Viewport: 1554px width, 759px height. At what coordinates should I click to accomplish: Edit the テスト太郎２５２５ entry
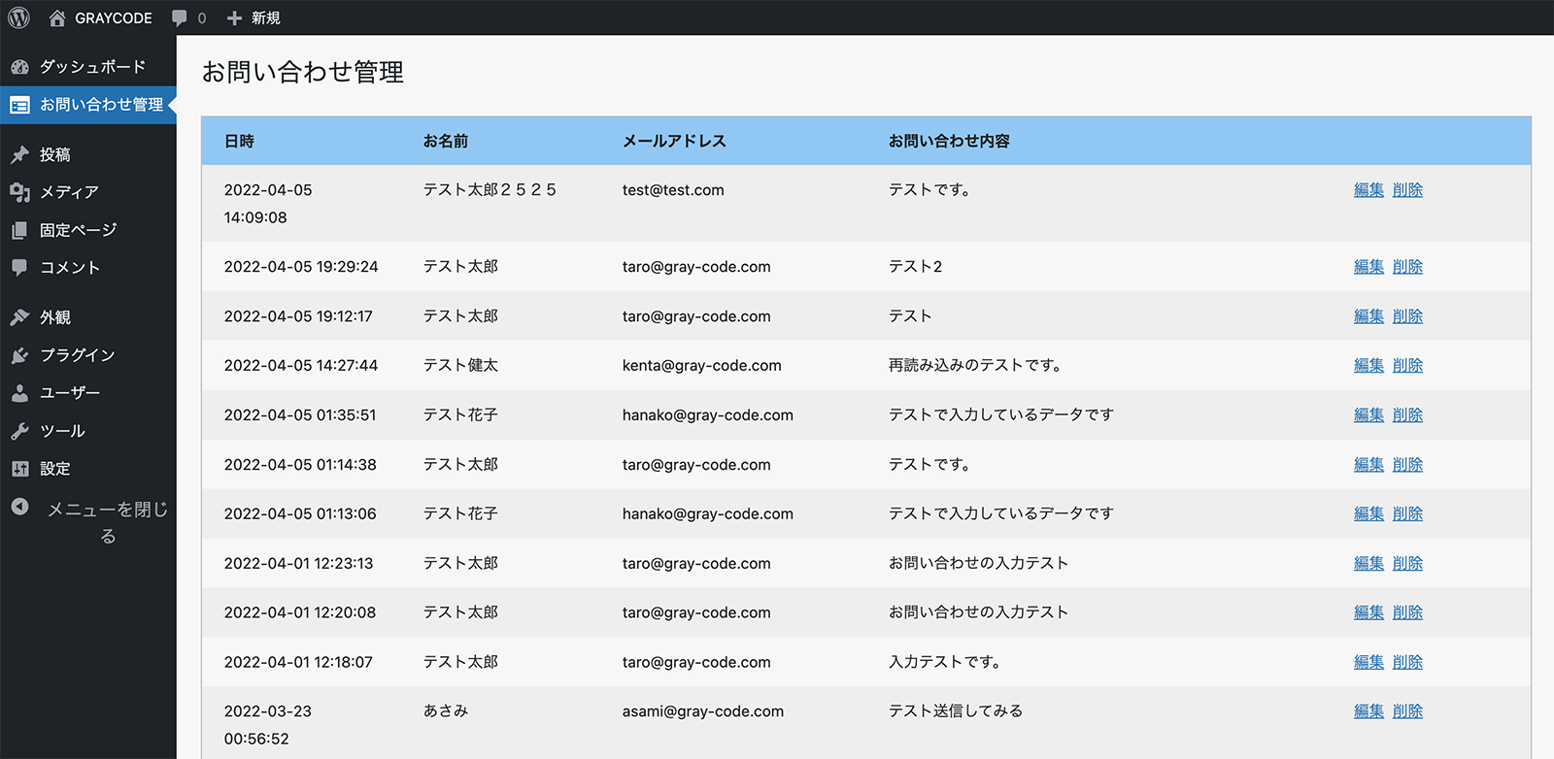click(1368, 190)
